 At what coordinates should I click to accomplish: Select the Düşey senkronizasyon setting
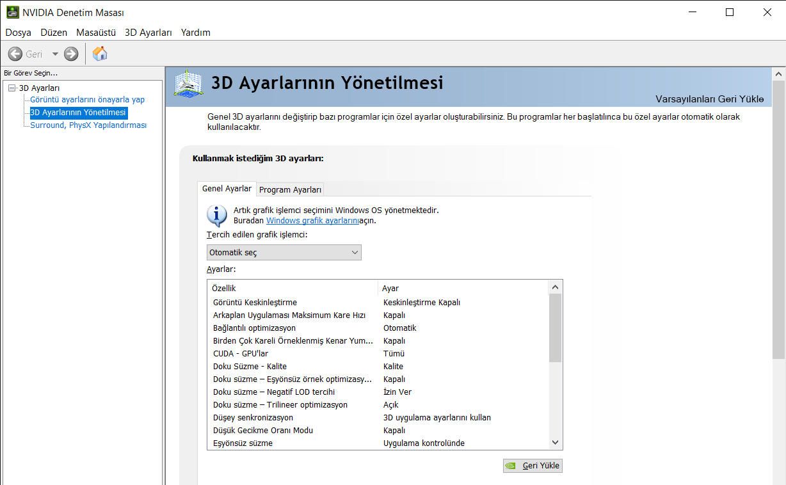coord(378,417)
